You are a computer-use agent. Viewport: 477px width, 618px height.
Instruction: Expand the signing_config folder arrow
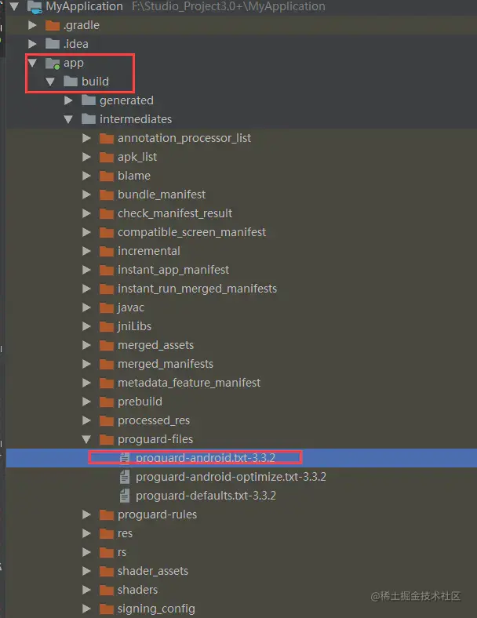86,609
